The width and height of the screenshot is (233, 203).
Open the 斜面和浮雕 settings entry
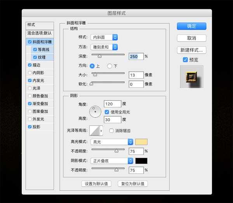pos(42,42)
